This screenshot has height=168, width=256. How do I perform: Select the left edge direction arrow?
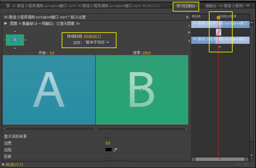[4, 40]
